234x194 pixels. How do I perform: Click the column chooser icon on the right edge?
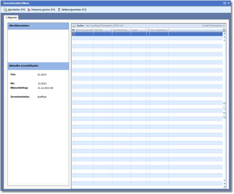(224, 103)
